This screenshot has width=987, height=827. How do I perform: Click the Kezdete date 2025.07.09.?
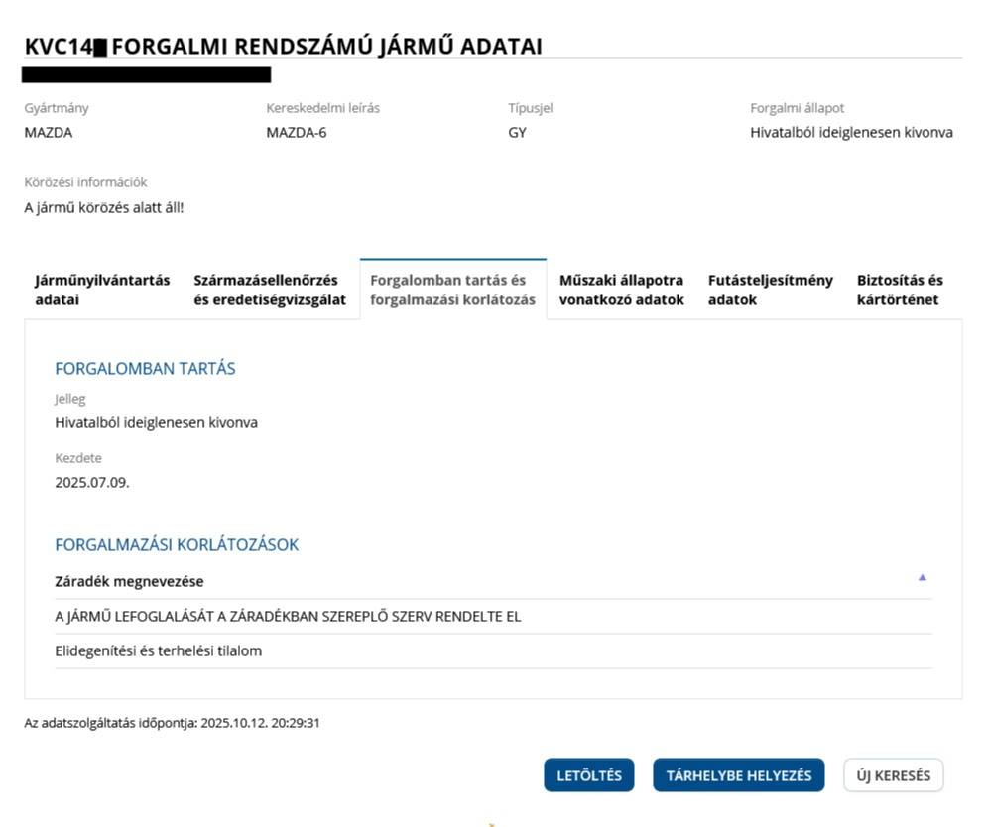(x=92, y=483)
